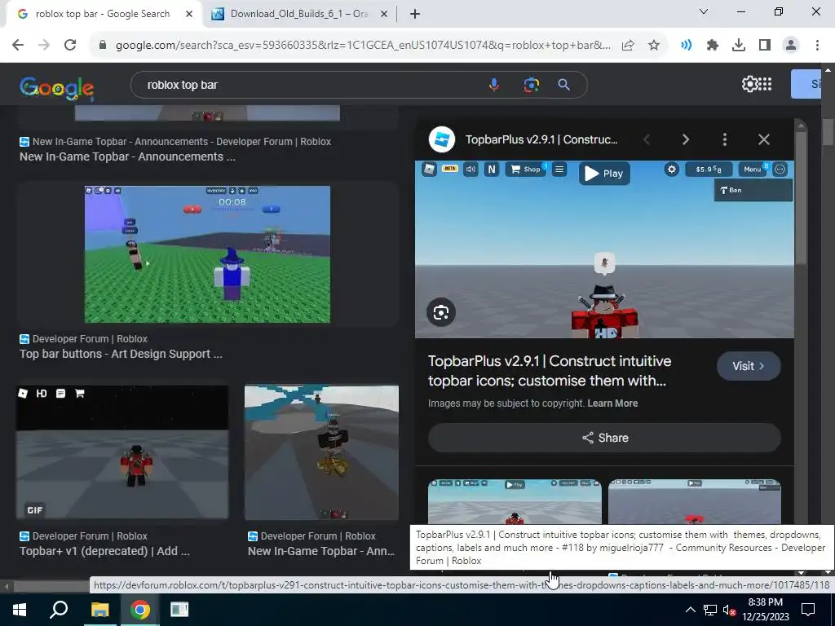Bookmark this page with star icon
Image resolution: width=835 pixels, height=626 pixels.
coord(654,46)
